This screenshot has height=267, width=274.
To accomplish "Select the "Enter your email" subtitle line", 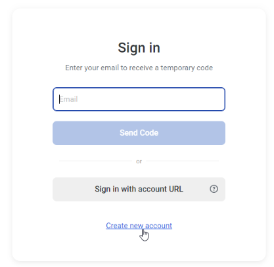I will pos(139,68).
